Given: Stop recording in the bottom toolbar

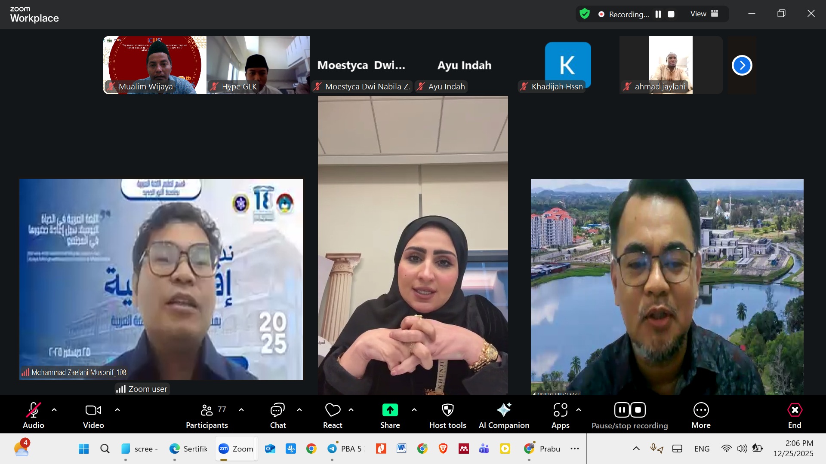Looking at the screenshot, I should [638, 410].
